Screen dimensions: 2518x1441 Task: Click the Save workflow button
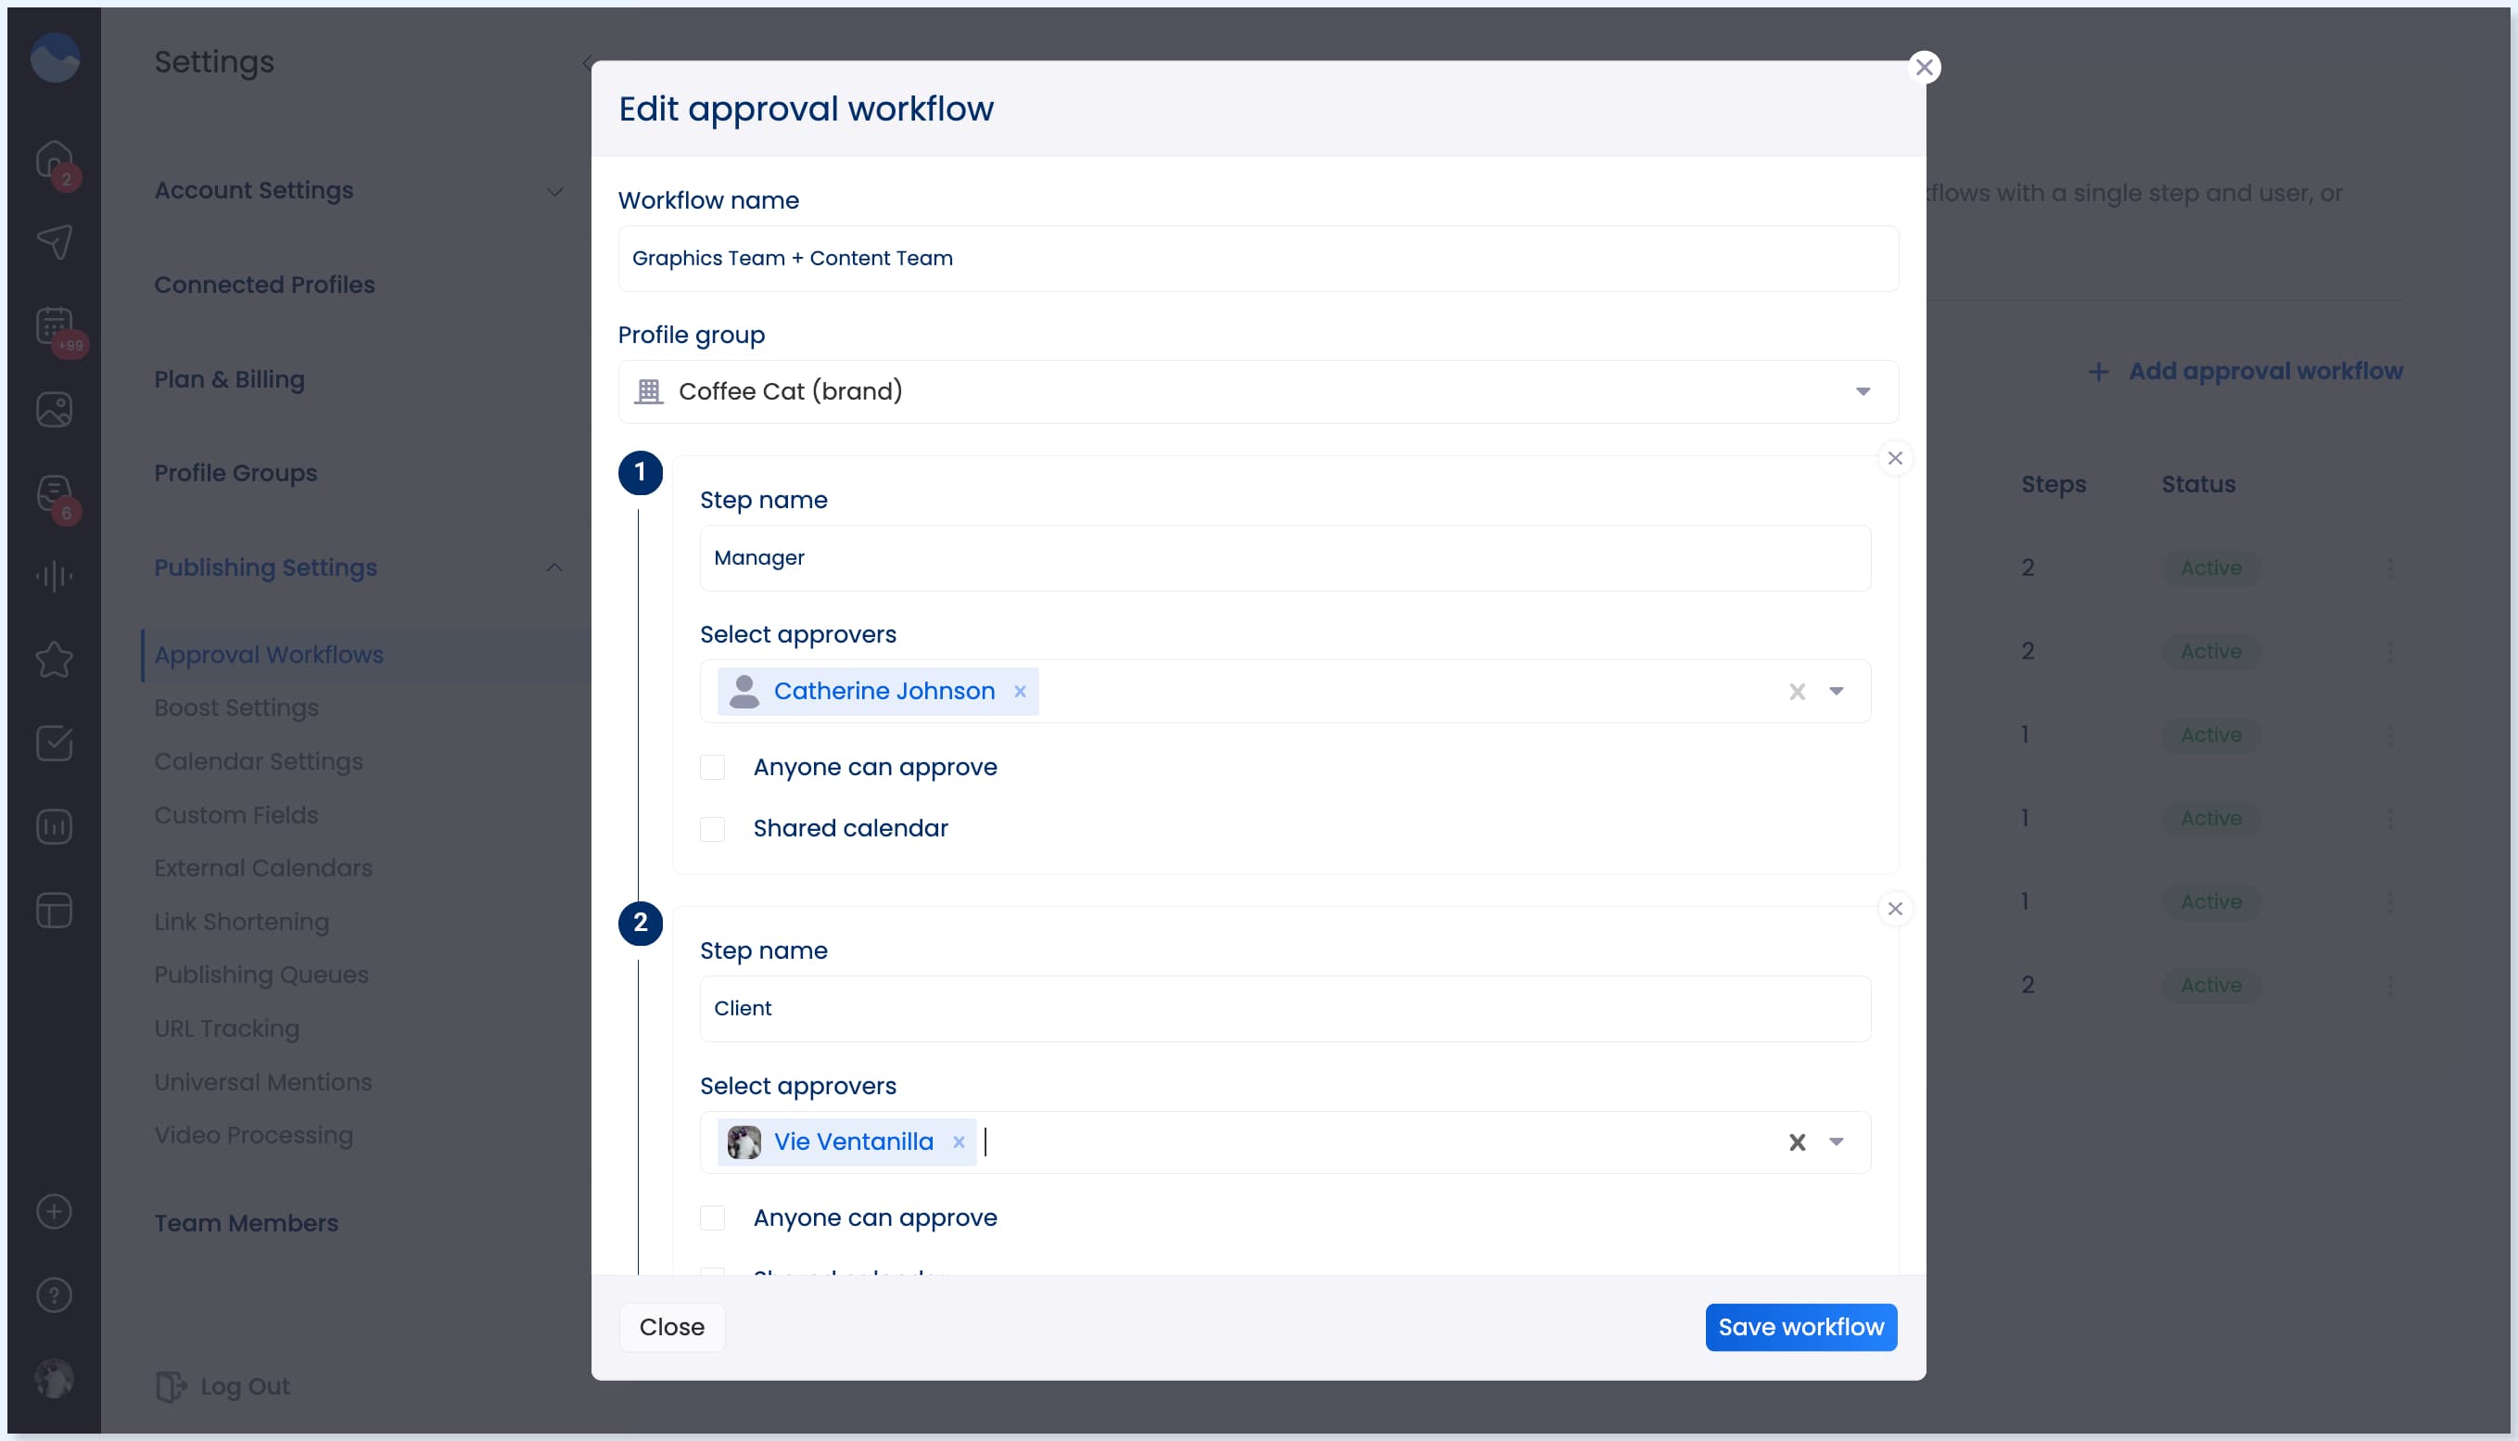click(1800, 1326)
